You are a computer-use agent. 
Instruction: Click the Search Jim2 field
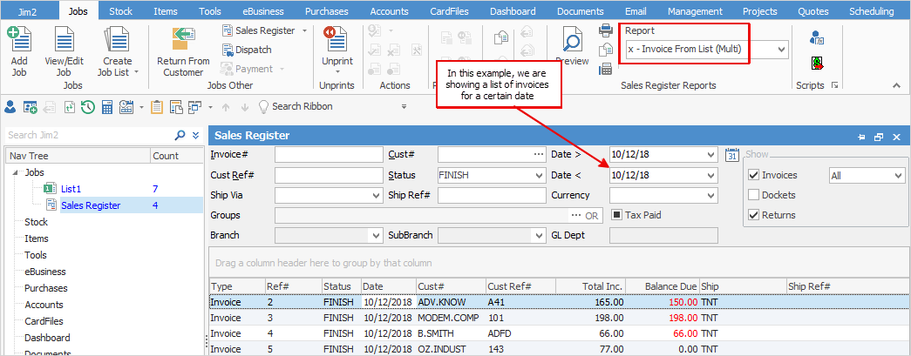click(x=90, y=135)
